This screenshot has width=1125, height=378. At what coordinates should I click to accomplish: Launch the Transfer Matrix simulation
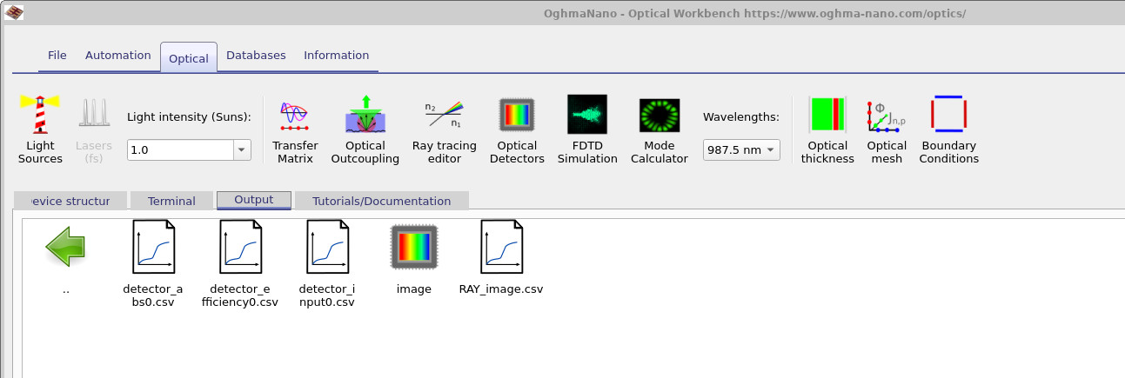pos(295,129)
